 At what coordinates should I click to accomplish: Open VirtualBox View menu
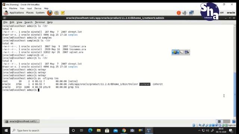22,8
